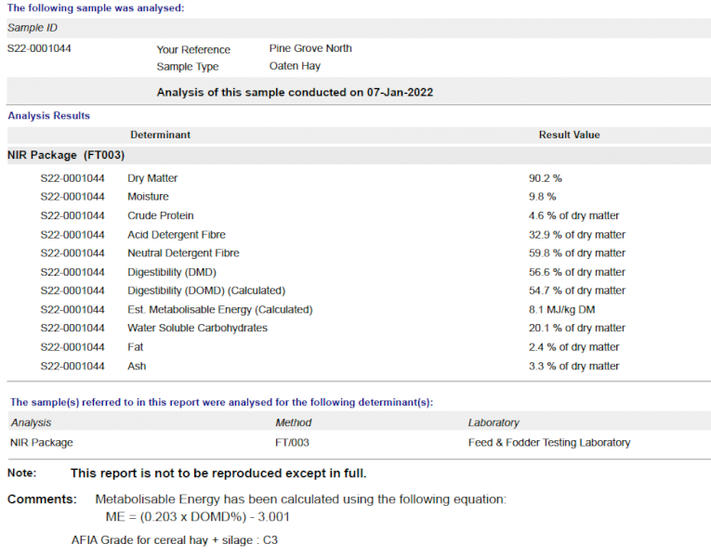Click the 'Oaten Hay' sample type value

(x=296, y=67)
